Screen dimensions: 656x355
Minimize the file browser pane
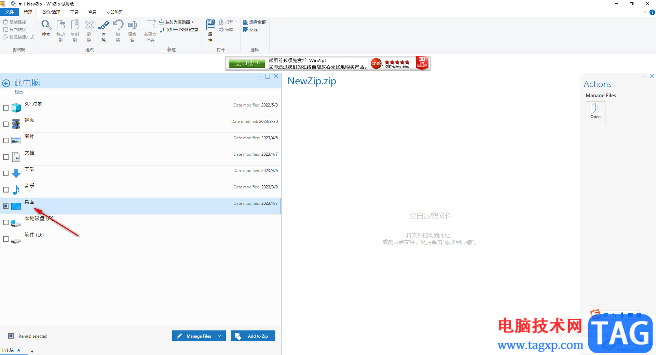[x=259, y=76]
